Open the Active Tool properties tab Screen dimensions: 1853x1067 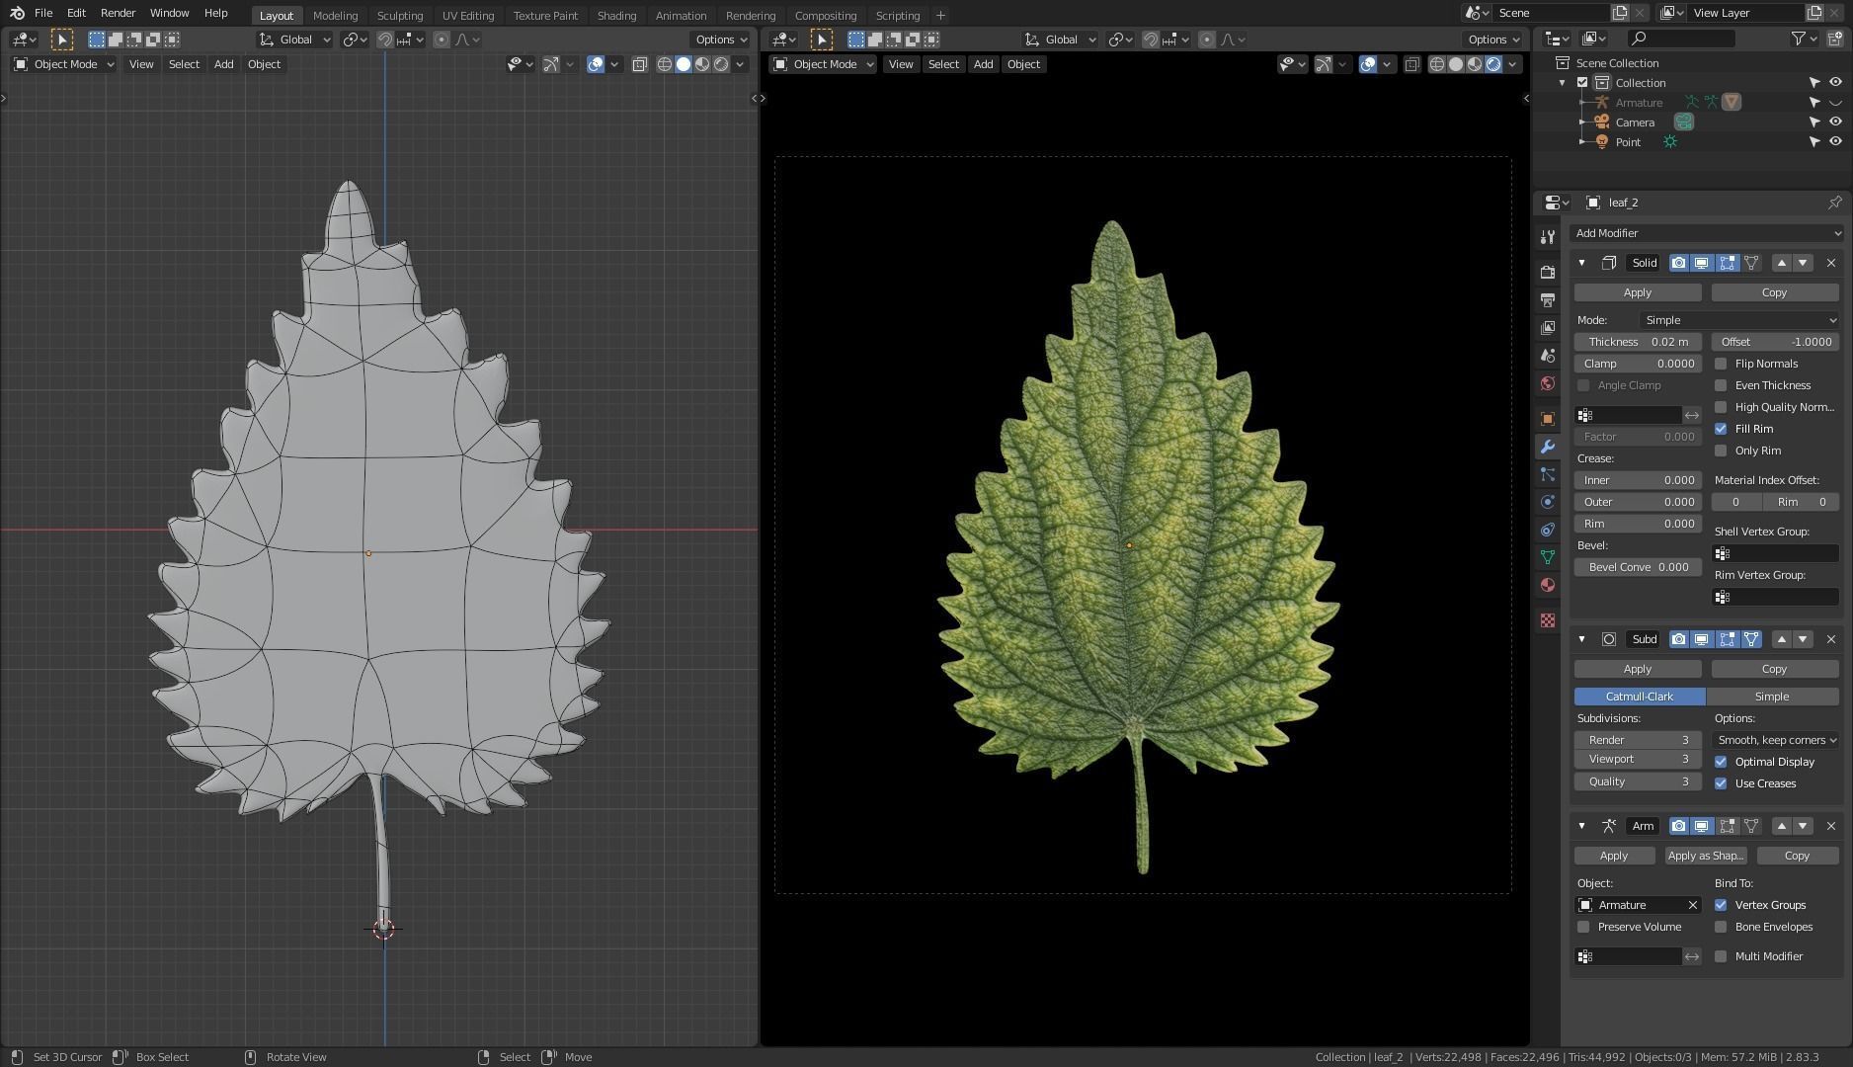(1548, 238)
